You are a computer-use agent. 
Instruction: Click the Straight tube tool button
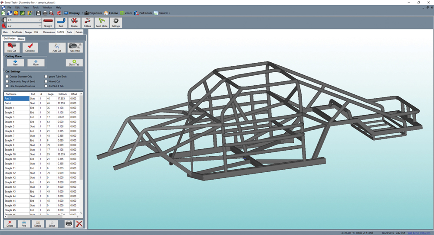[x=48, y=23]
